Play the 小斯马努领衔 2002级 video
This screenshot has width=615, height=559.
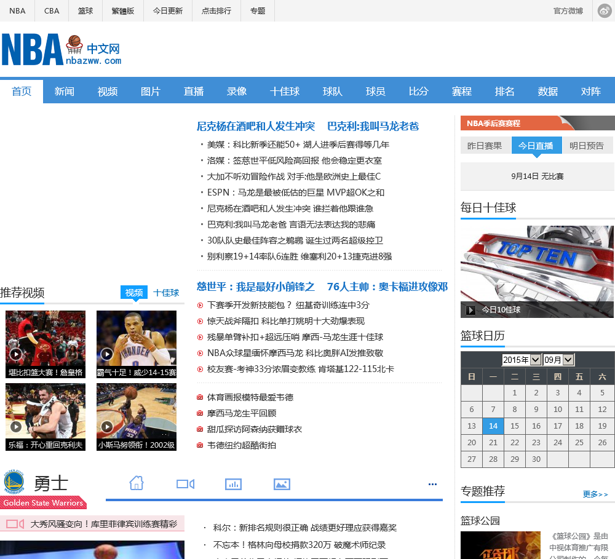(x=137, y=416)
